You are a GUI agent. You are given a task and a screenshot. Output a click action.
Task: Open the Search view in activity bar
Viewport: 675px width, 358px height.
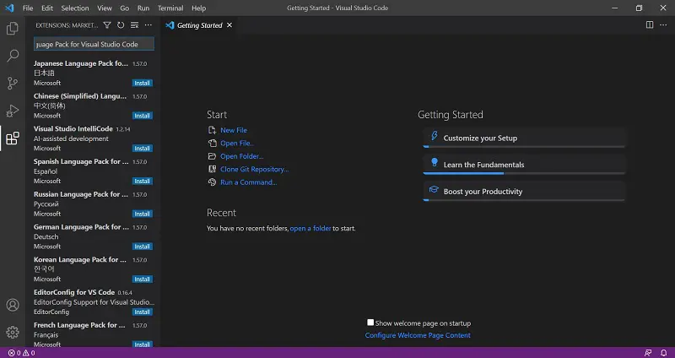tap(13, 56)
